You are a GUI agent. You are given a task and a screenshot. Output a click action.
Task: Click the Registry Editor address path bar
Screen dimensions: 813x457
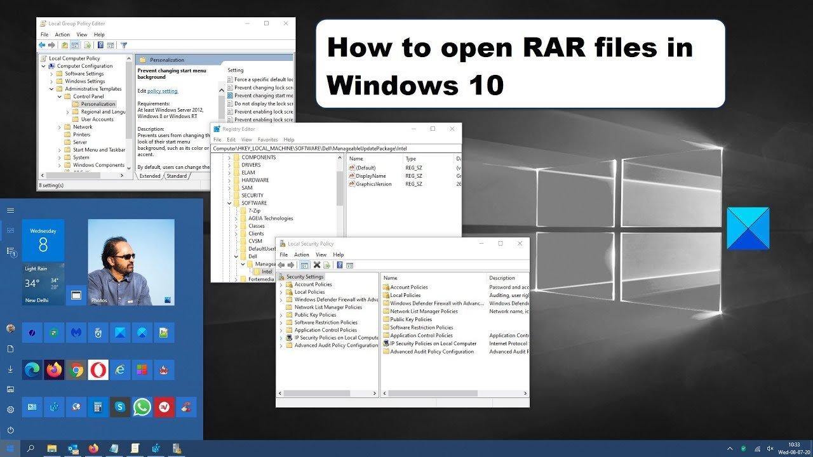coord(336,148)
